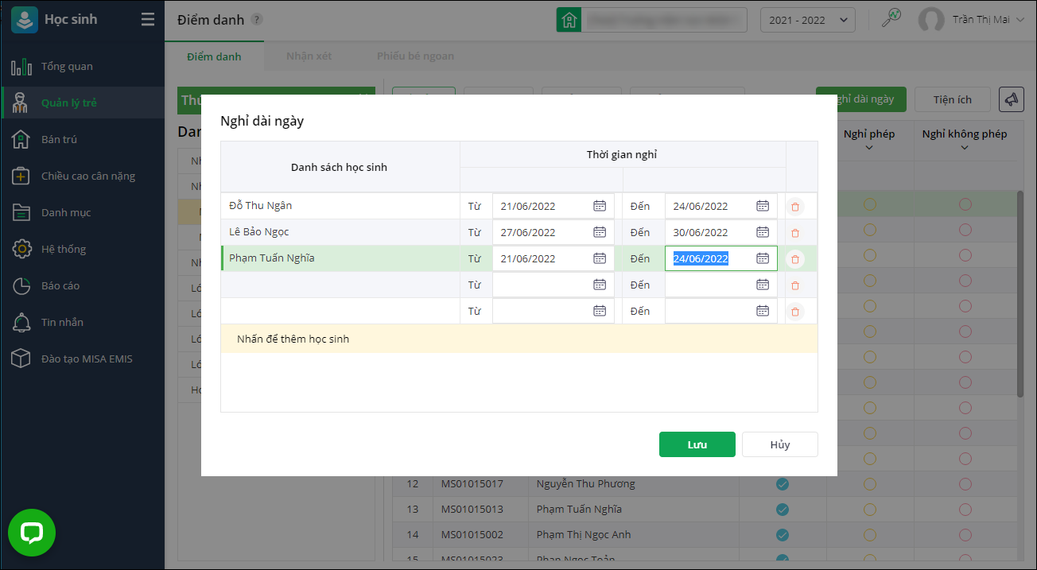Screen dimensions: 1037x570
Task: Expand the Nghỉ không phép column chevron
Action: pyautogui.click(x=965, y=148)
